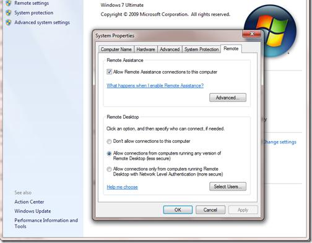Select Don't allow connections to this computer
Screen dimensions: 312x243
click(x=109, y=142)
